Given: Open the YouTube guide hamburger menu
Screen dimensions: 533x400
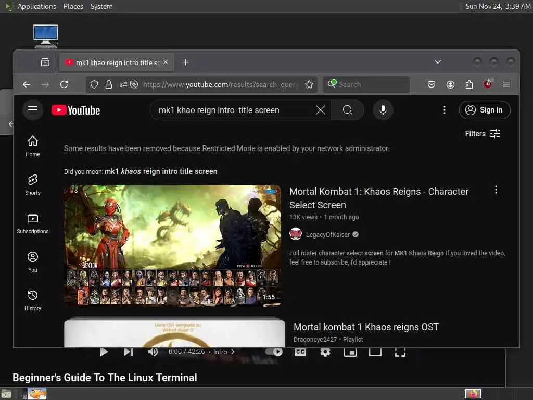Looking at the screenshot, I should (x=33, y=110).
